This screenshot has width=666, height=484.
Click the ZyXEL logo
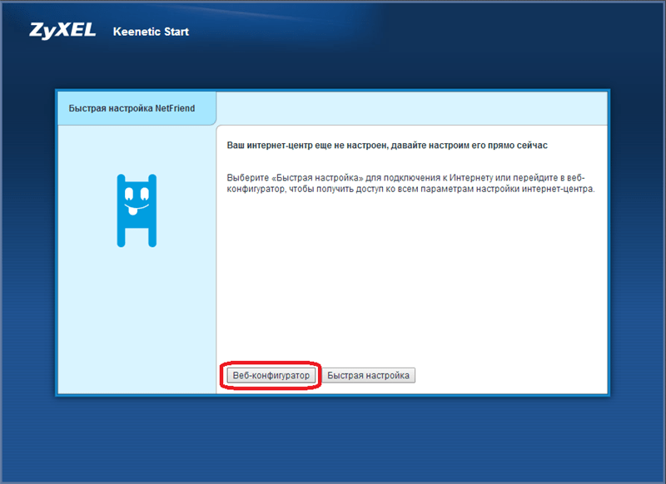62,31
